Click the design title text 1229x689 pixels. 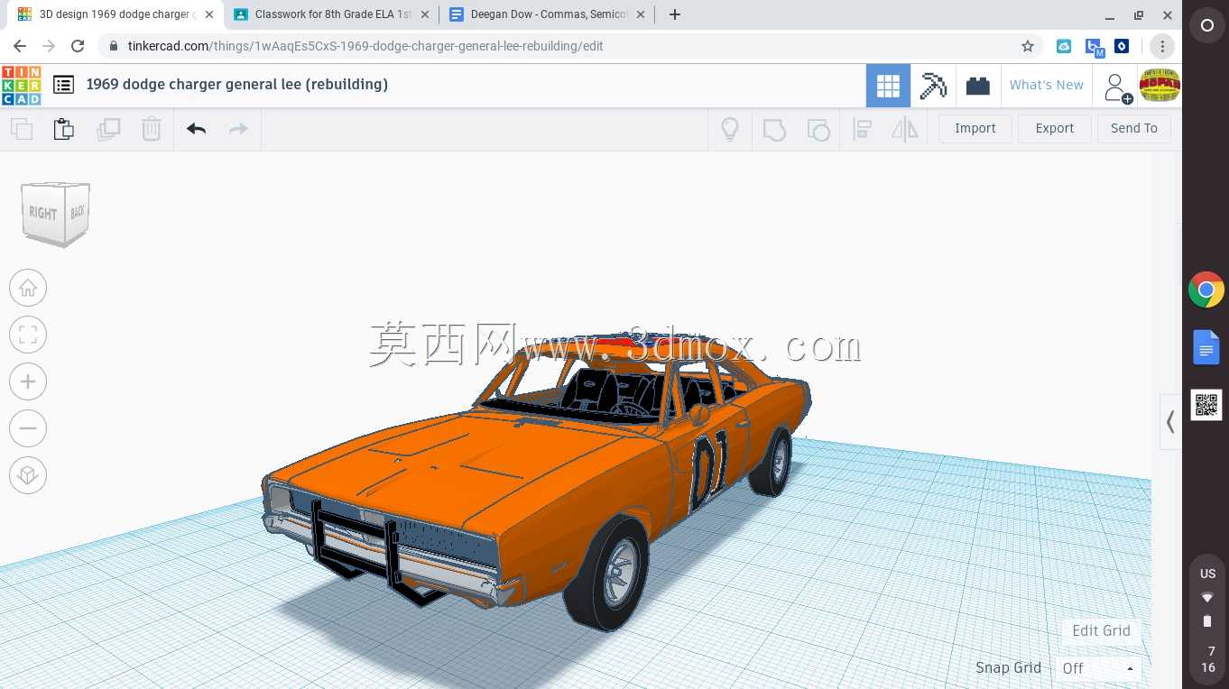click(237, 85)
